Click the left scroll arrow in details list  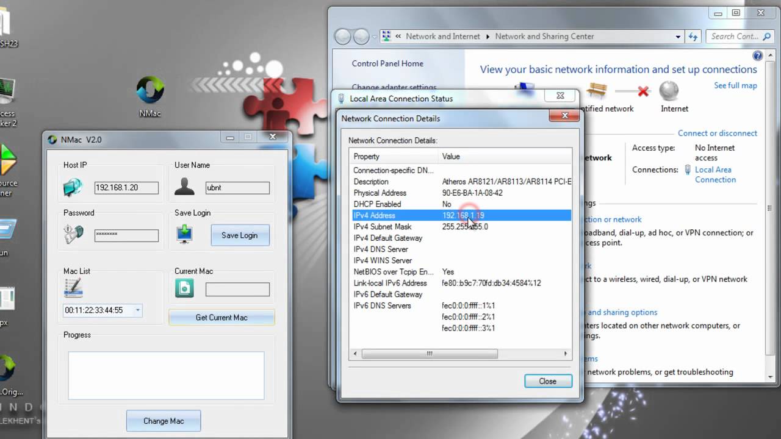pos(355,354)
